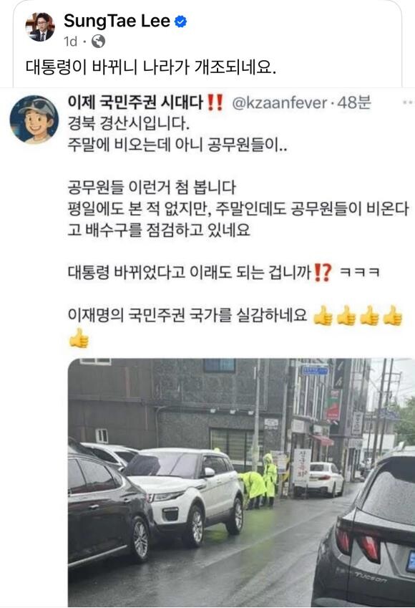Open the rainy street photo attachment
The image size is (415, 608).
241,483
